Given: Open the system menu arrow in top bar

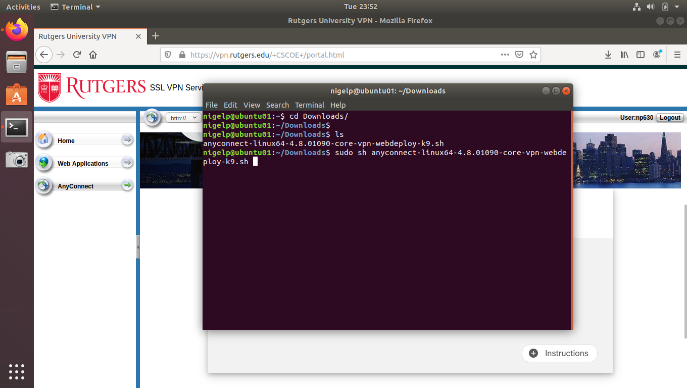Looking at the screenshot, I should coord(677,7).
